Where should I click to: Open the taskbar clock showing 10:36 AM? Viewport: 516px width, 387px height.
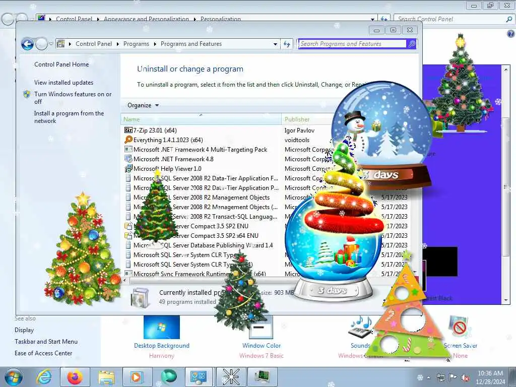[490, 377]
